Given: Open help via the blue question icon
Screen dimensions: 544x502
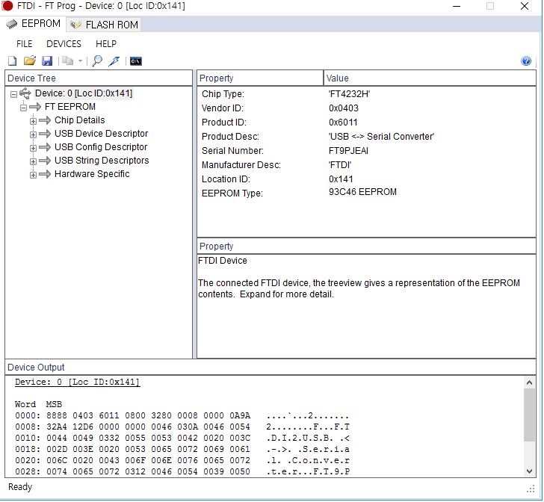Looking at the screenshot, I should pos(526,61).
